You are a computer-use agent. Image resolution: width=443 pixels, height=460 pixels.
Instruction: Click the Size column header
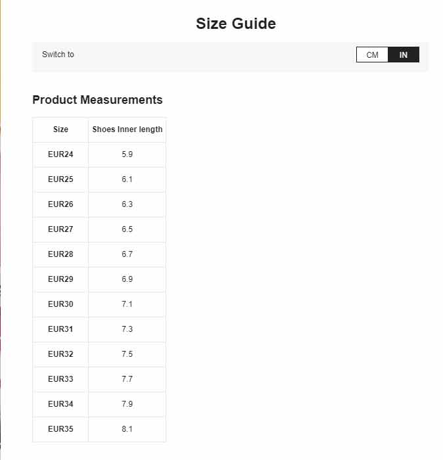click(60, 129)
